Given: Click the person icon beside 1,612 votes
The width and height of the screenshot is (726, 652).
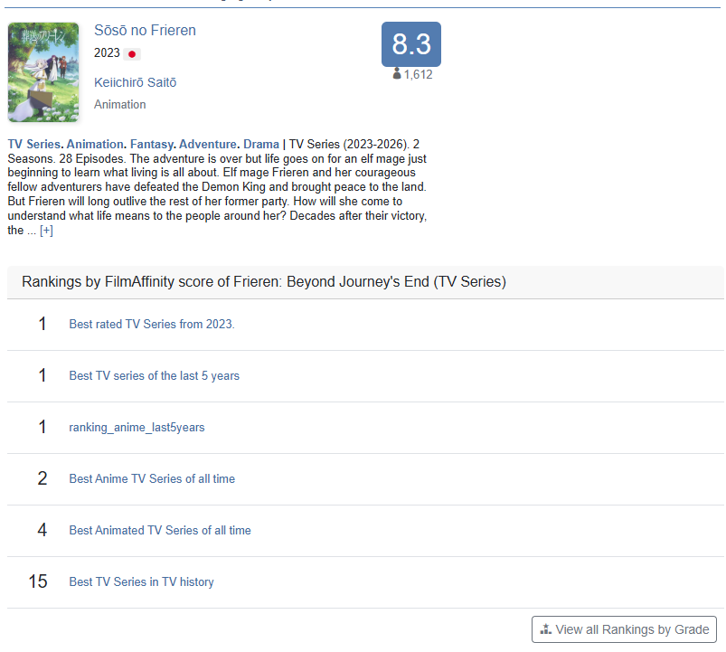Looking at the screenshot, I should (397, 73).
